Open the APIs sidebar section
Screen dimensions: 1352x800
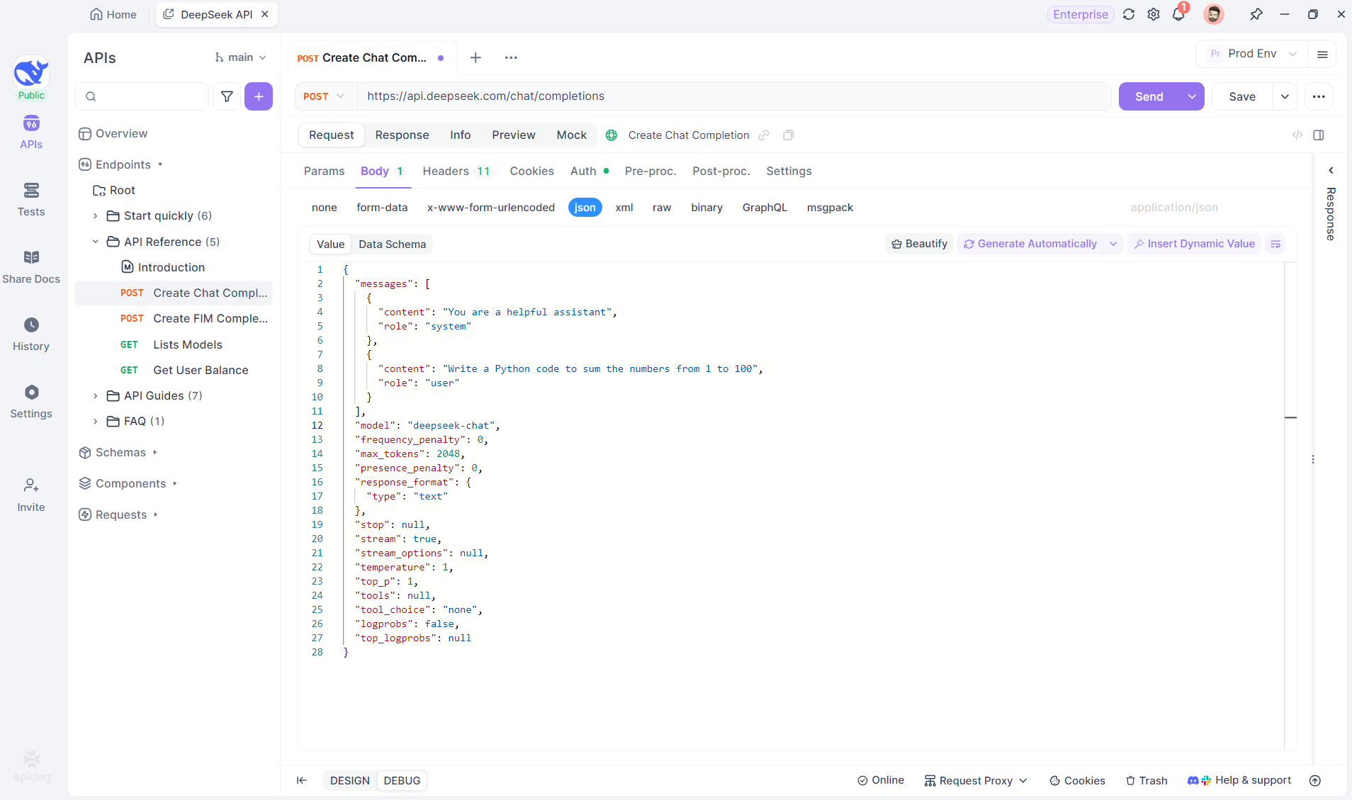pos(31,133)
